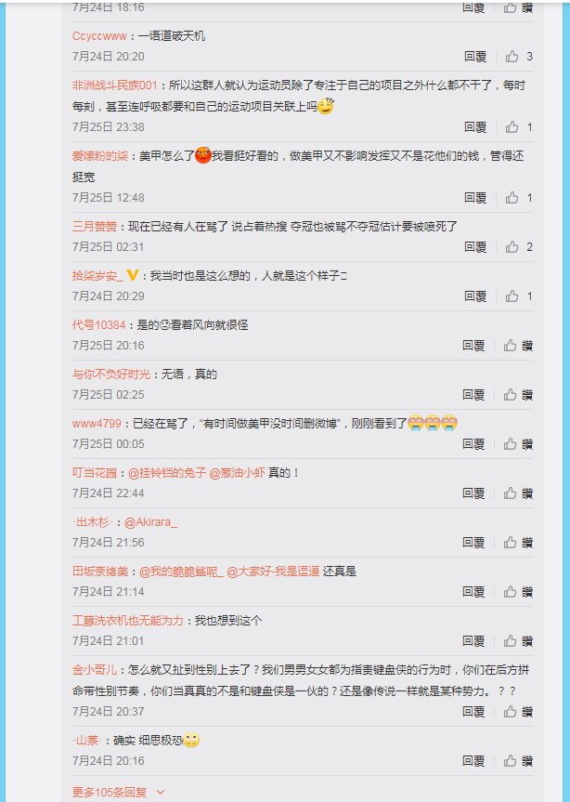The height and width of the screenshot is (802, 570).
Task: Click the verified badge beside 拾柒岁安_
Action: coord(132,276)
